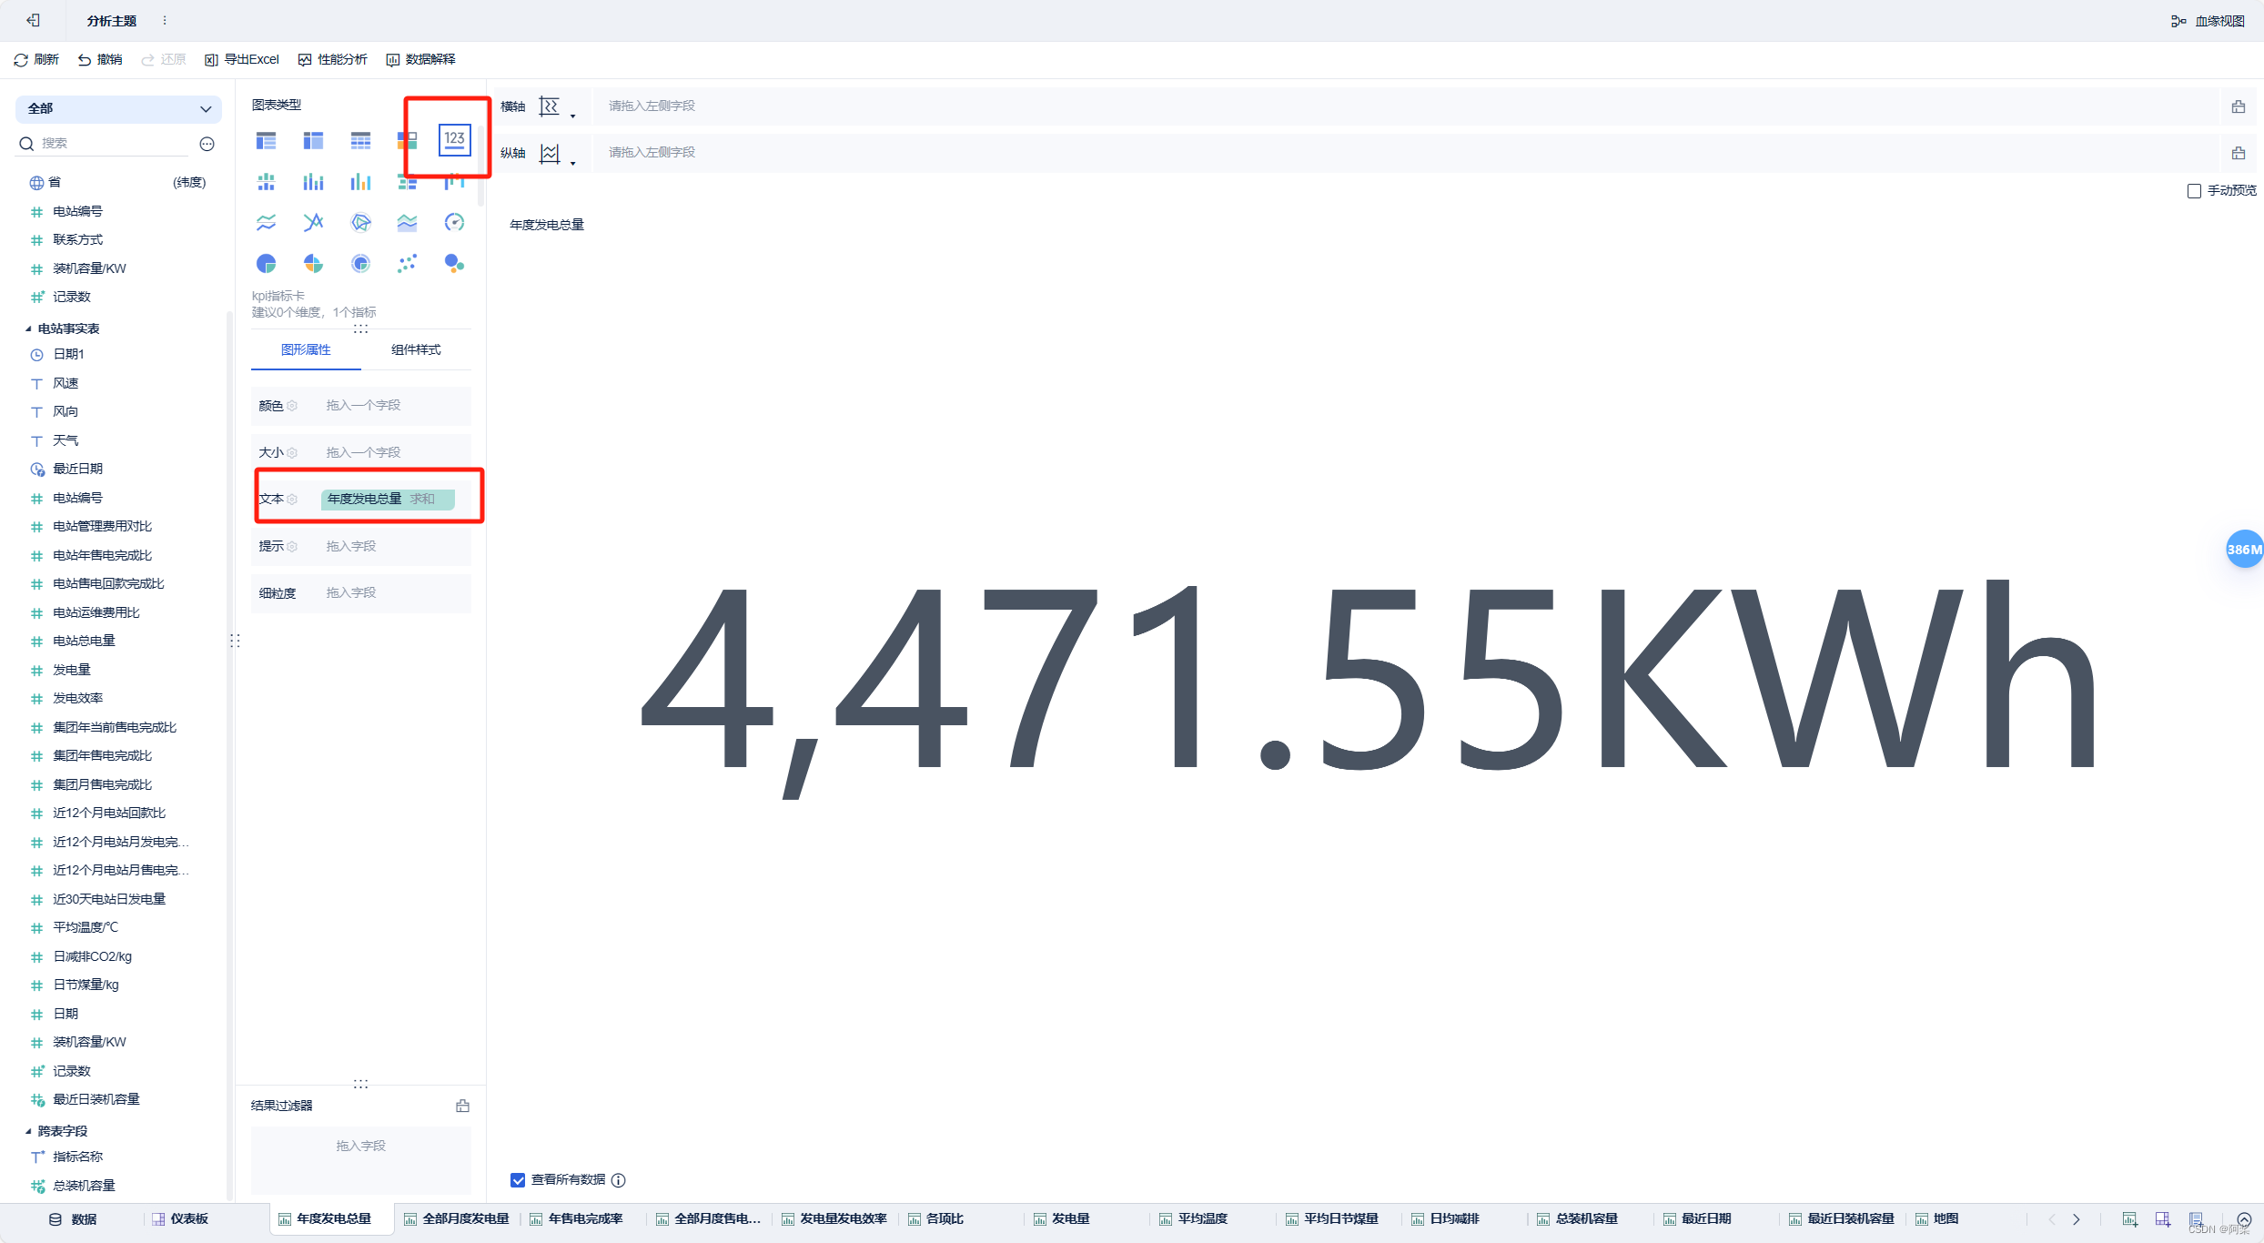Click the add dashboard icon in bottom bar
Image resolution: width=2264 pixels, height=1243 pixels.
2163,1219
